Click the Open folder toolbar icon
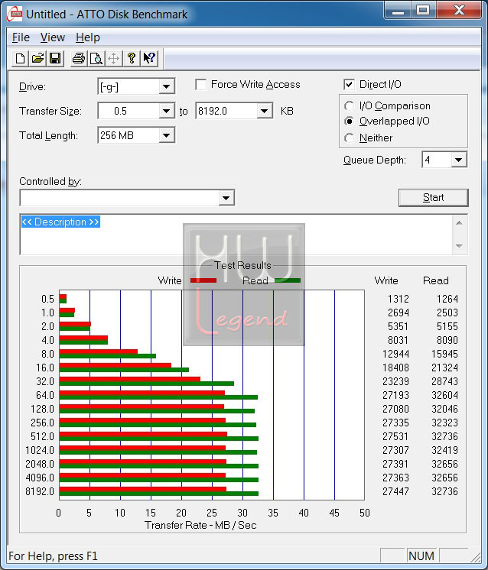 (37, 58)
